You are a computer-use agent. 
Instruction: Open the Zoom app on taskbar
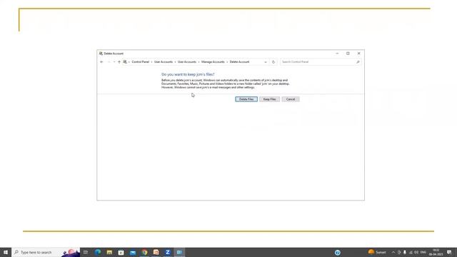coord(168,252)
